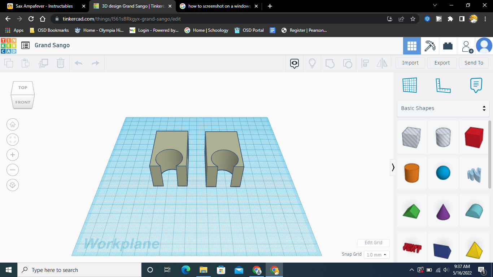Click the Redo arrow
Screen dimensions: 493x277
click(95, 63)
